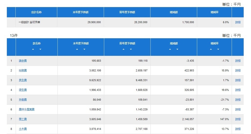This screenshot has height=134, width=251.
Task: Click the 民生費 category link
Action: [23, 80]
